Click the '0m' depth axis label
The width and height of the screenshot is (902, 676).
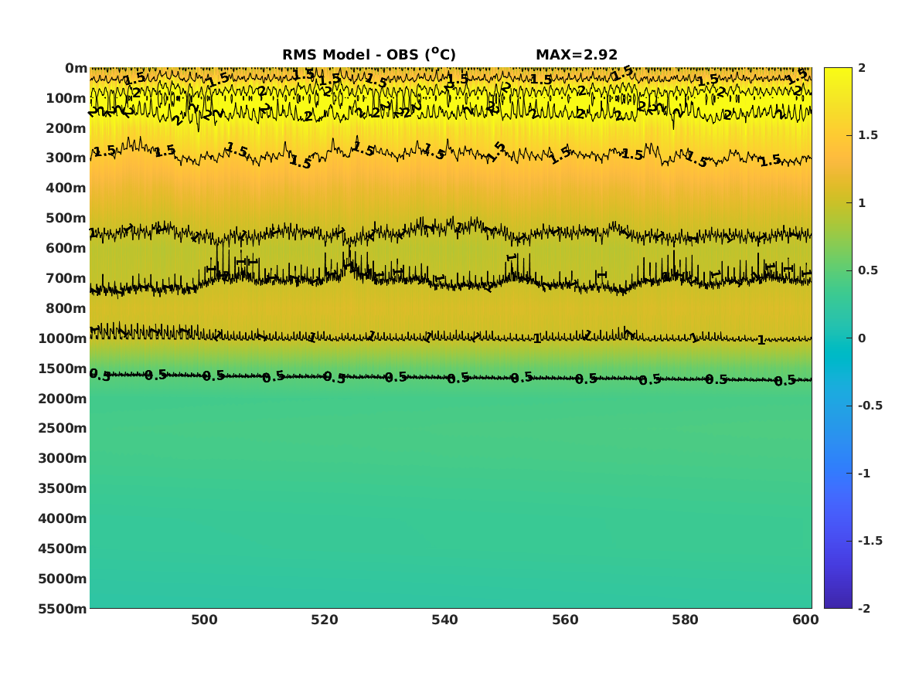pyautogui.click(x=76, y=69)
